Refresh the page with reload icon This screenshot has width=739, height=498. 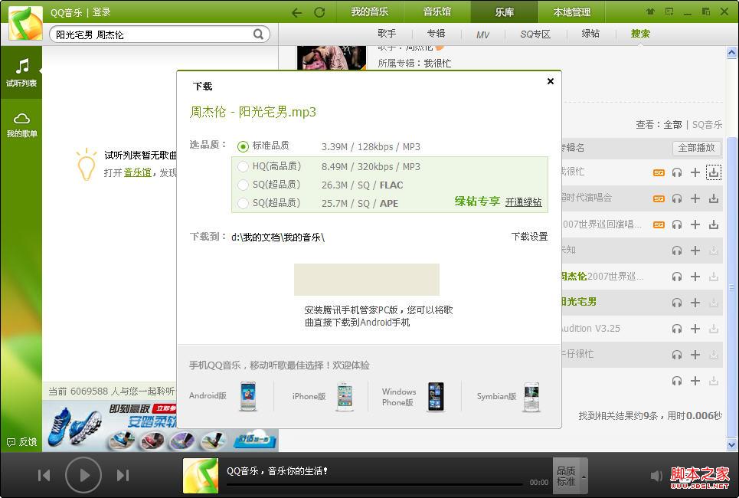[x=319, y=12]
